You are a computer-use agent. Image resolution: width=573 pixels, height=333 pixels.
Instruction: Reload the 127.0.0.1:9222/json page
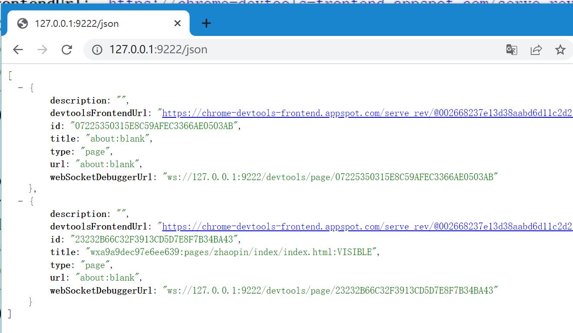point(66,49)
